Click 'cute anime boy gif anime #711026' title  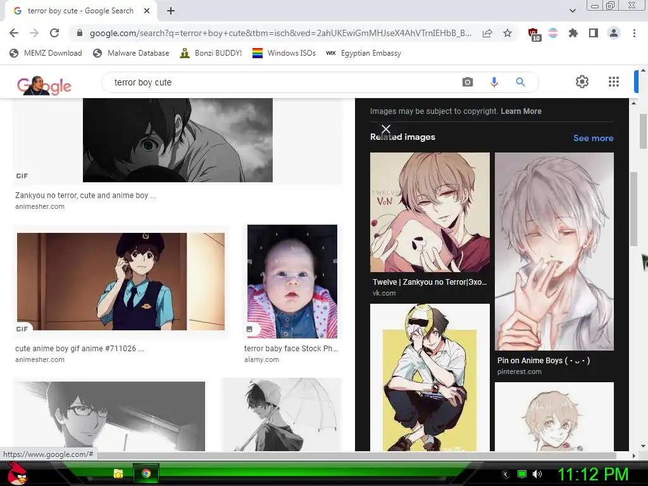(79, 349)
